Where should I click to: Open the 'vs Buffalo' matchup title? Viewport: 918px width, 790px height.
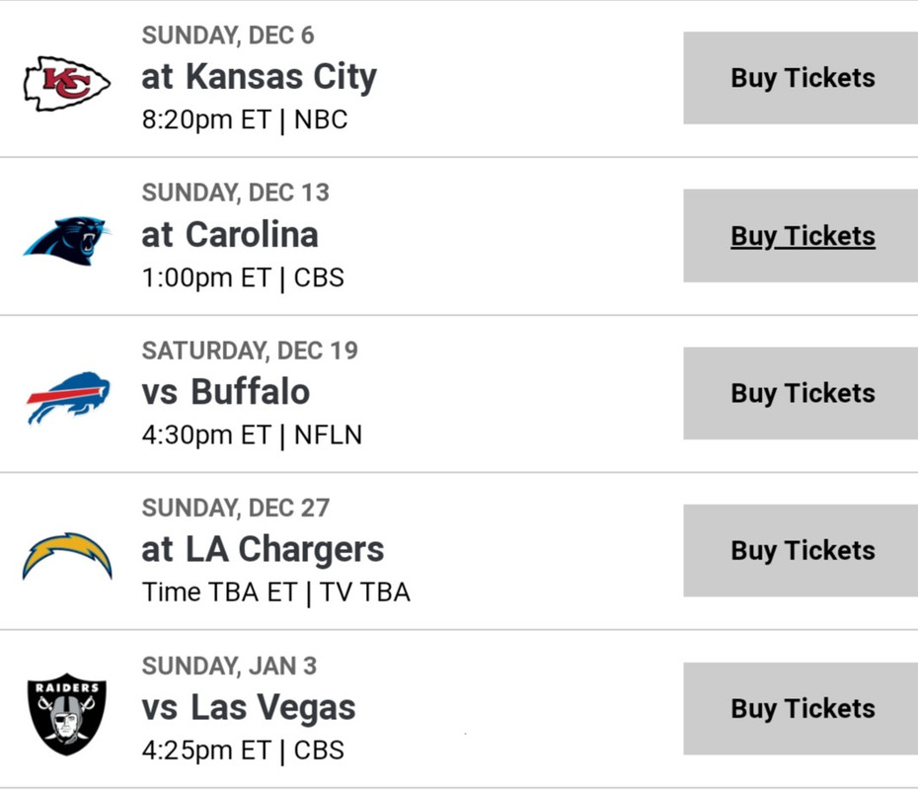(226, 392)
